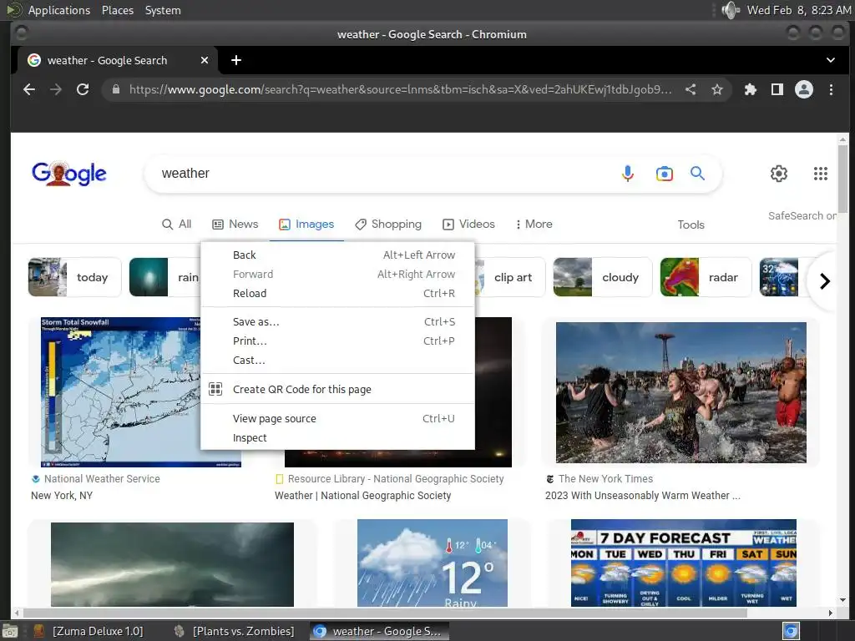Open the Tools filter options
Image resolution: width=855 pixels, height=641 pixels.
[x=691, y=225]
